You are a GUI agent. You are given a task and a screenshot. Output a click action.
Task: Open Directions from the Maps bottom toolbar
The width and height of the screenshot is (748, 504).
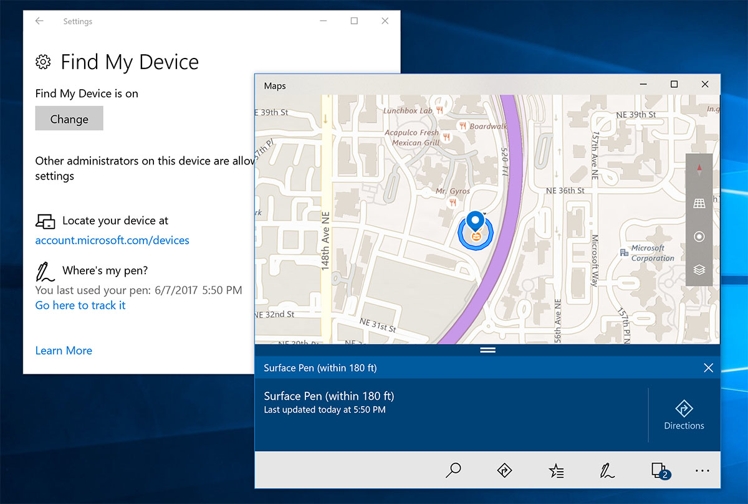coord(505,470)
